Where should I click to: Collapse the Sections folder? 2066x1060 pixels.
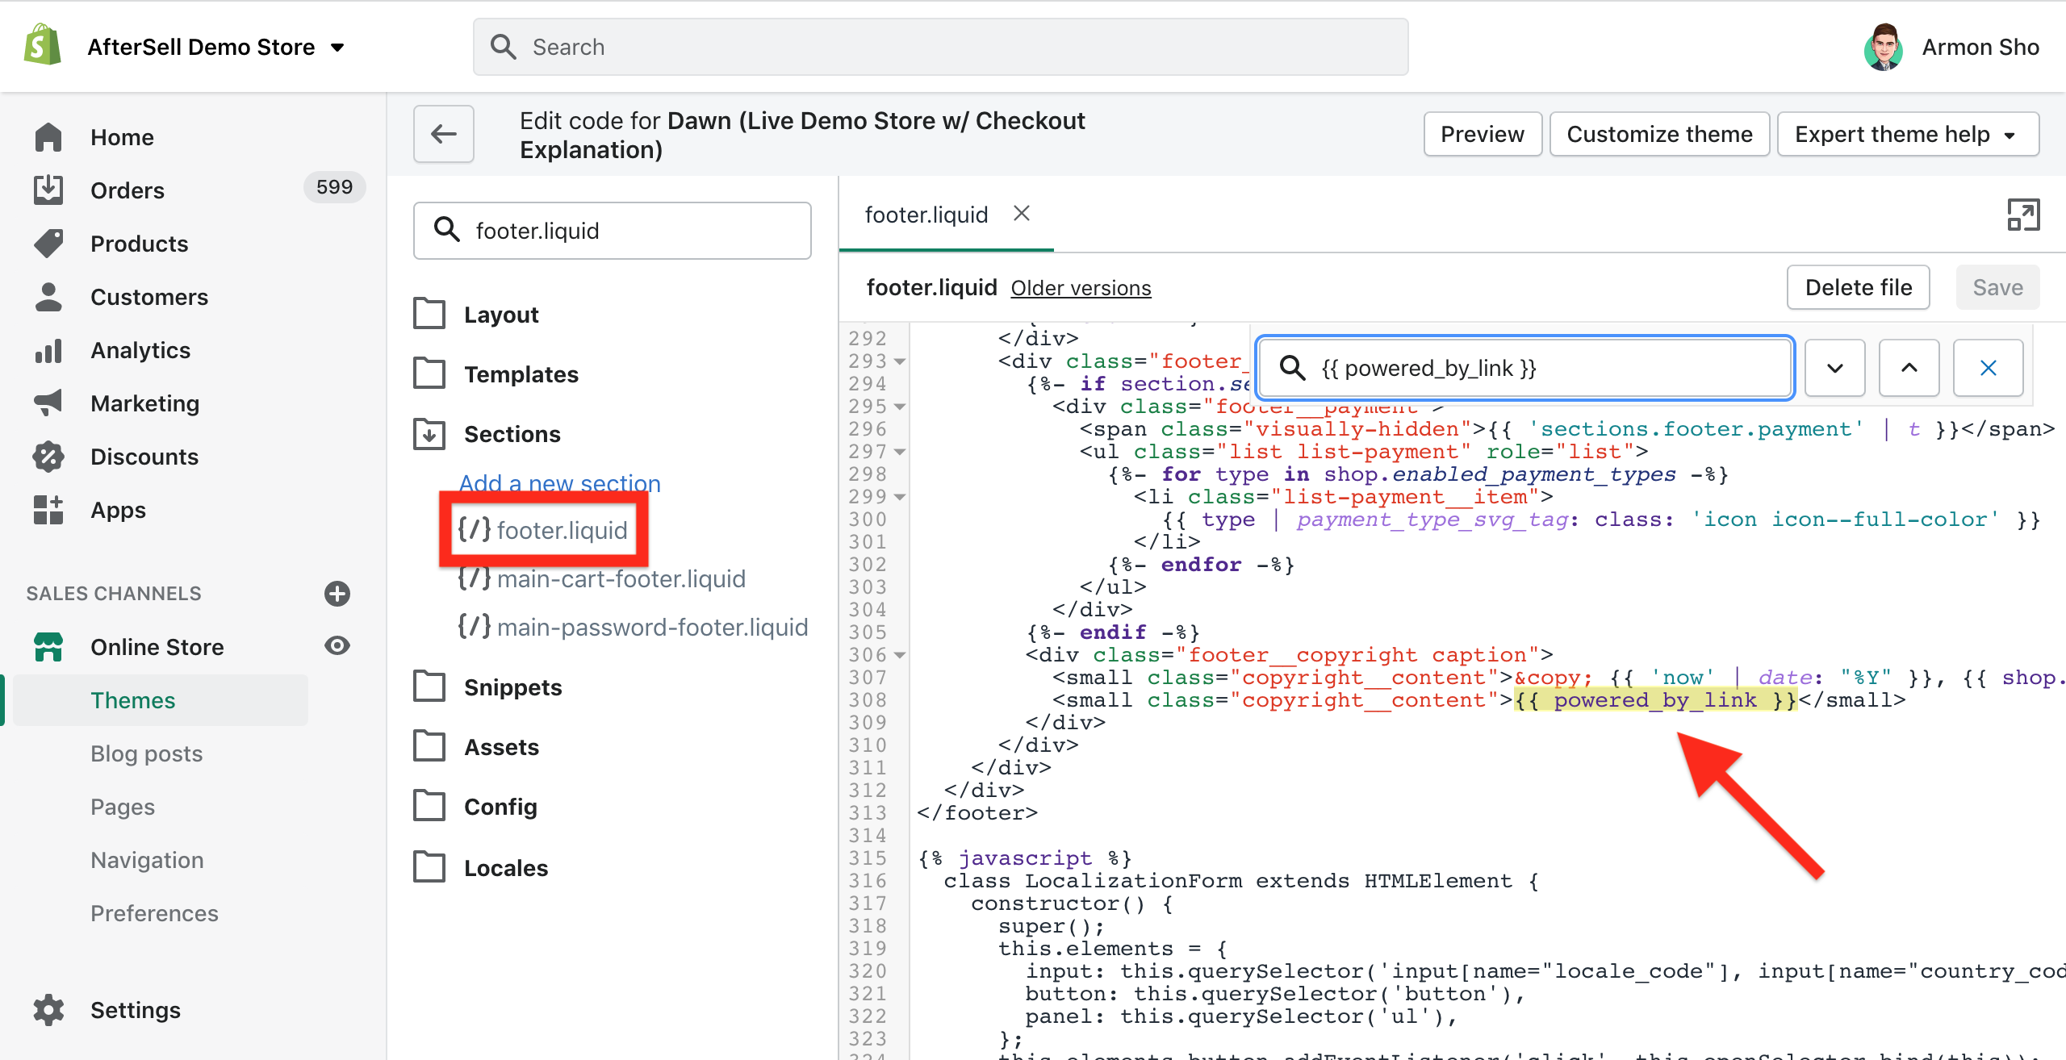tap(511, 434)
